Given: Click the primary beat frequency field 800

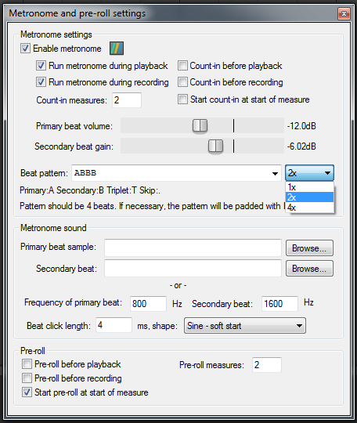Looking at the screenshot, I should (x=148, y=304).
